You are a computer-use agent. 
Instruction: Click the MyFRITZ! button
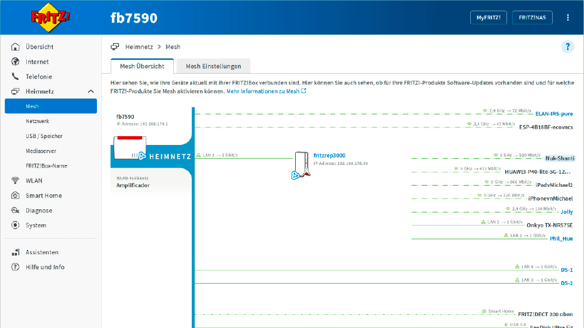488,17
